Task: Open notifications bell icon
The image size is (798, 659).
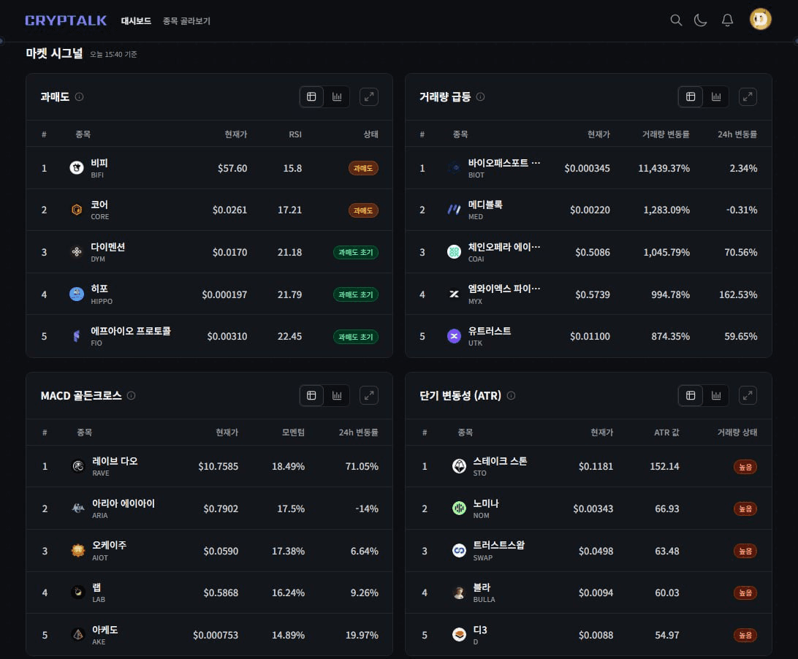Action: [727, 20]
